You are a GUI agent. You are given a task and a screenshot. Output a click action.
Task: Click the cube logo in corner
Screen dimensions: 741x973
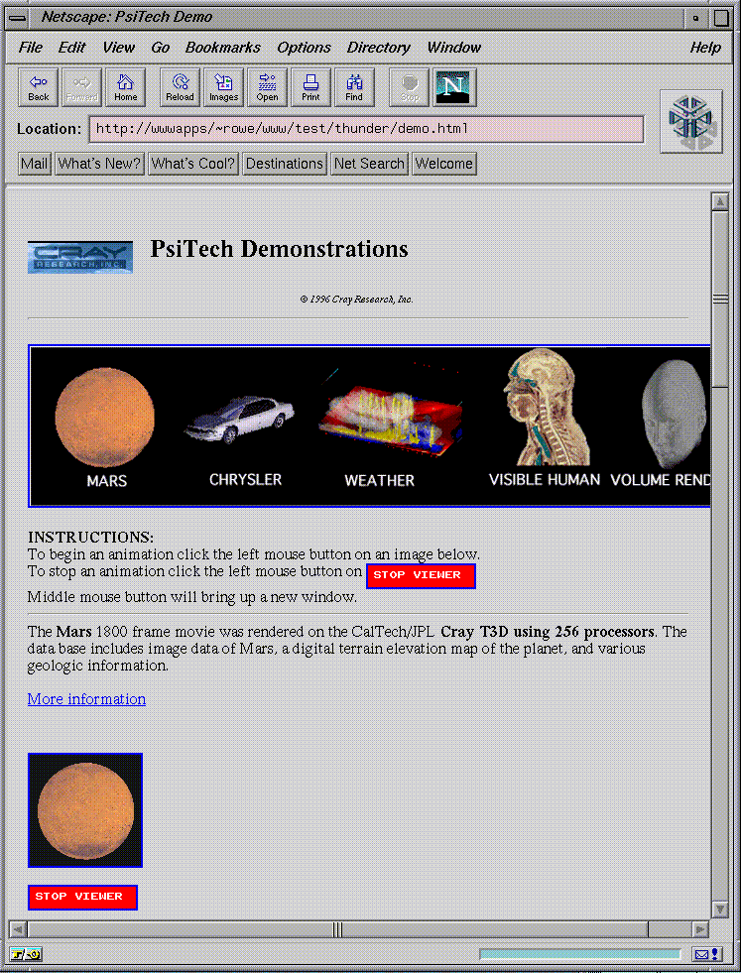(691, 122)
